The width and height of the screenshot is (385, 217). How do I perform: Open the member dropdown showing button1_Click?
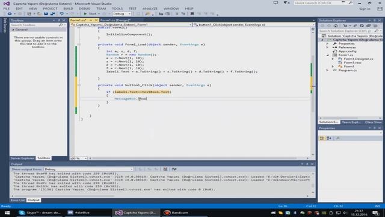tap(253, 25)
